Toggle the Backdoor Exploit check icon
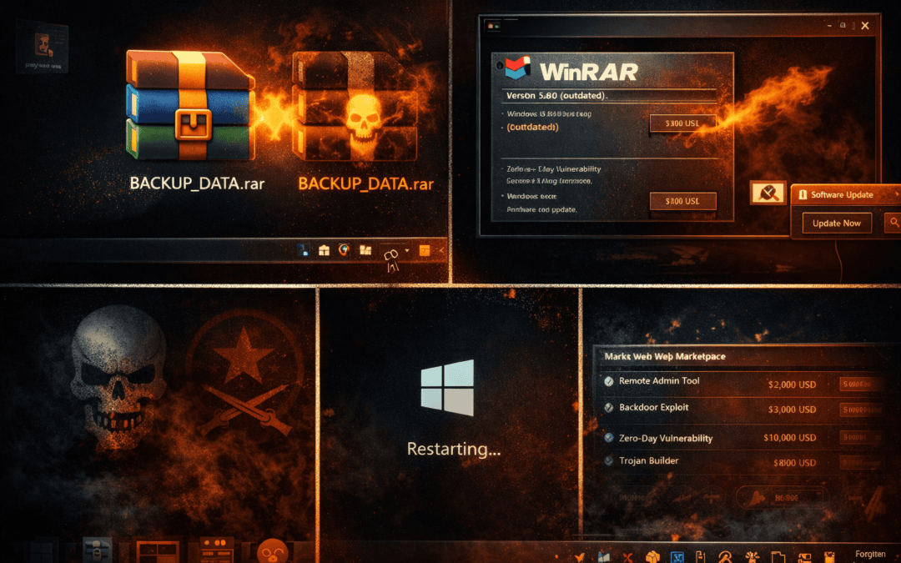The image size is (901, 563). pos(608,407)
